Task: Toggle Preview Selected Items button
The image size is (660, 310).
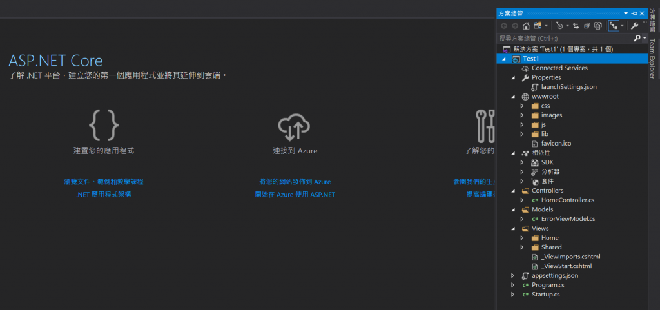Action: point(614,26)
